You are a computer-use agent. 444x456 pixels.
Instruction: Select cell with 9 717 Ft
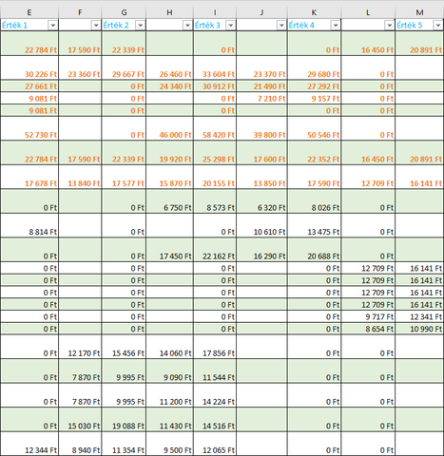(x=368, y=316)
